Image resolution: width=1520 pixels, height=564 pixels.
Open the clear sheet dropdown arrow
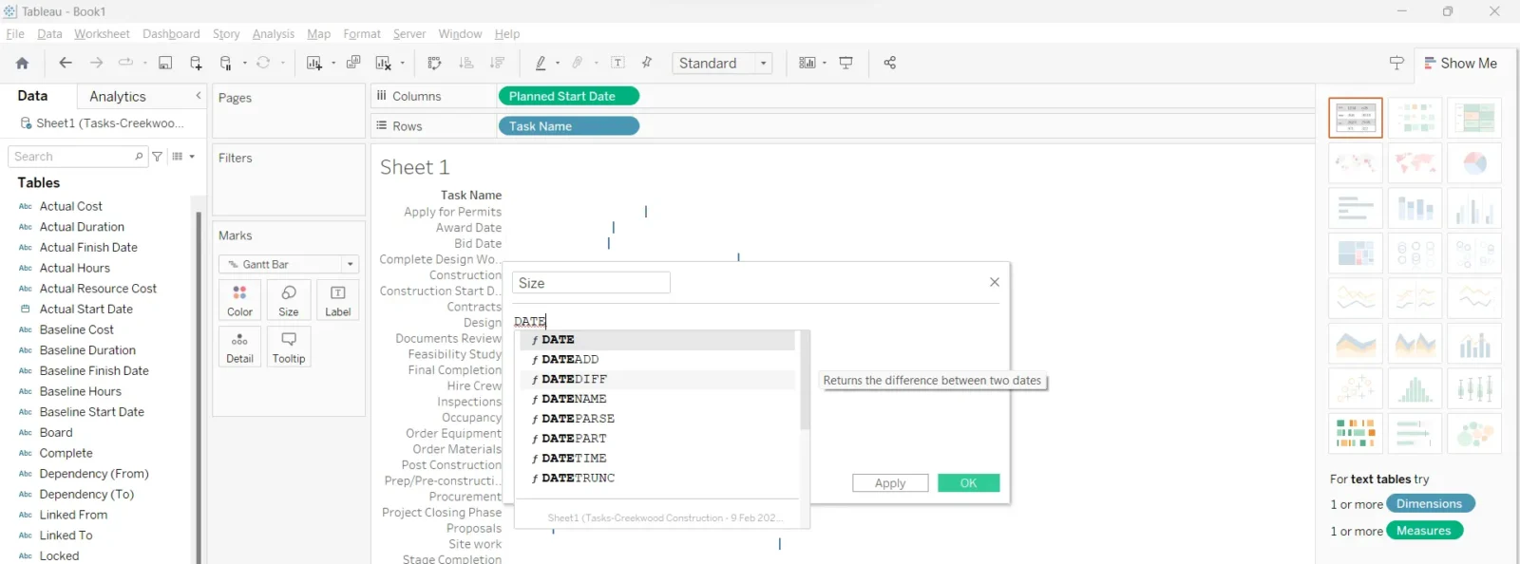[403, 64]
